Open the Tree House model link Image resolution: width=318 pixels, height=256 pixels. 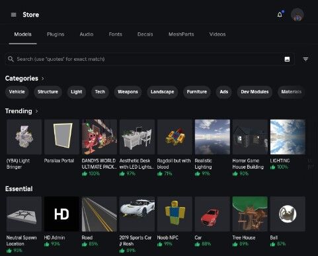244,237
